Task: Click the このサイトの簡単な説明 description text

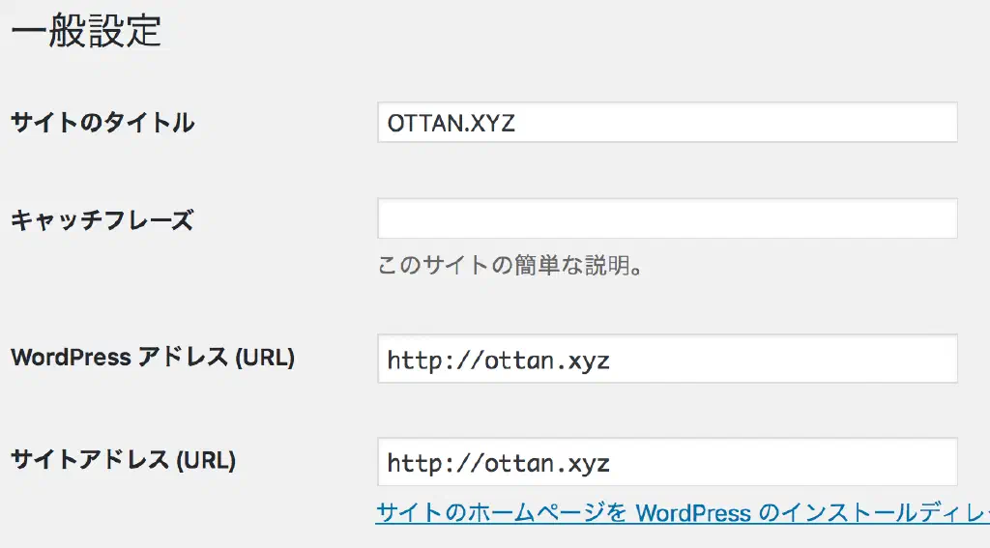Action: click(x=510, y=266)
